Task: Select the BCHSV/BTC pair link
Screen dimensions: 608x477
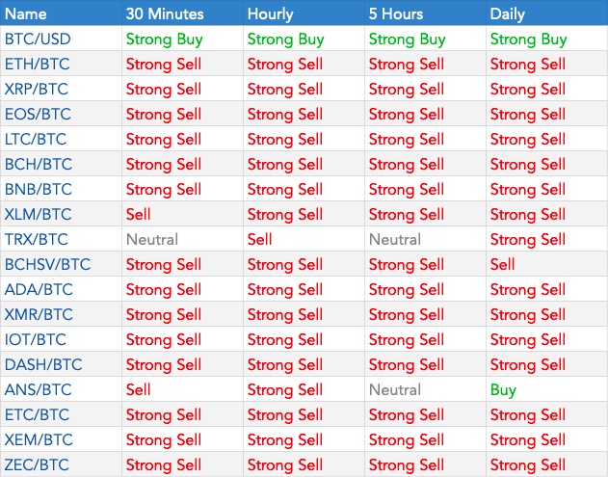Action: click(x=48, y=264)
